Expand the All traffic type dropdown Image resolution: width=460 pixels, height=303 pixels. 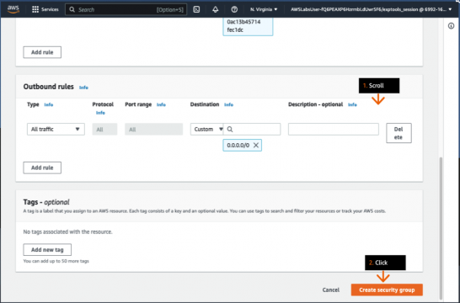56,130
